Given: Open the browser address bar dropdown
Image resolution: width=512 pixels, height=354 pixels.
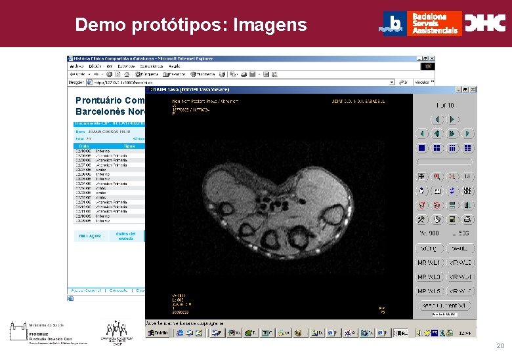Looking at the screenshot, I should pos(391,83).
